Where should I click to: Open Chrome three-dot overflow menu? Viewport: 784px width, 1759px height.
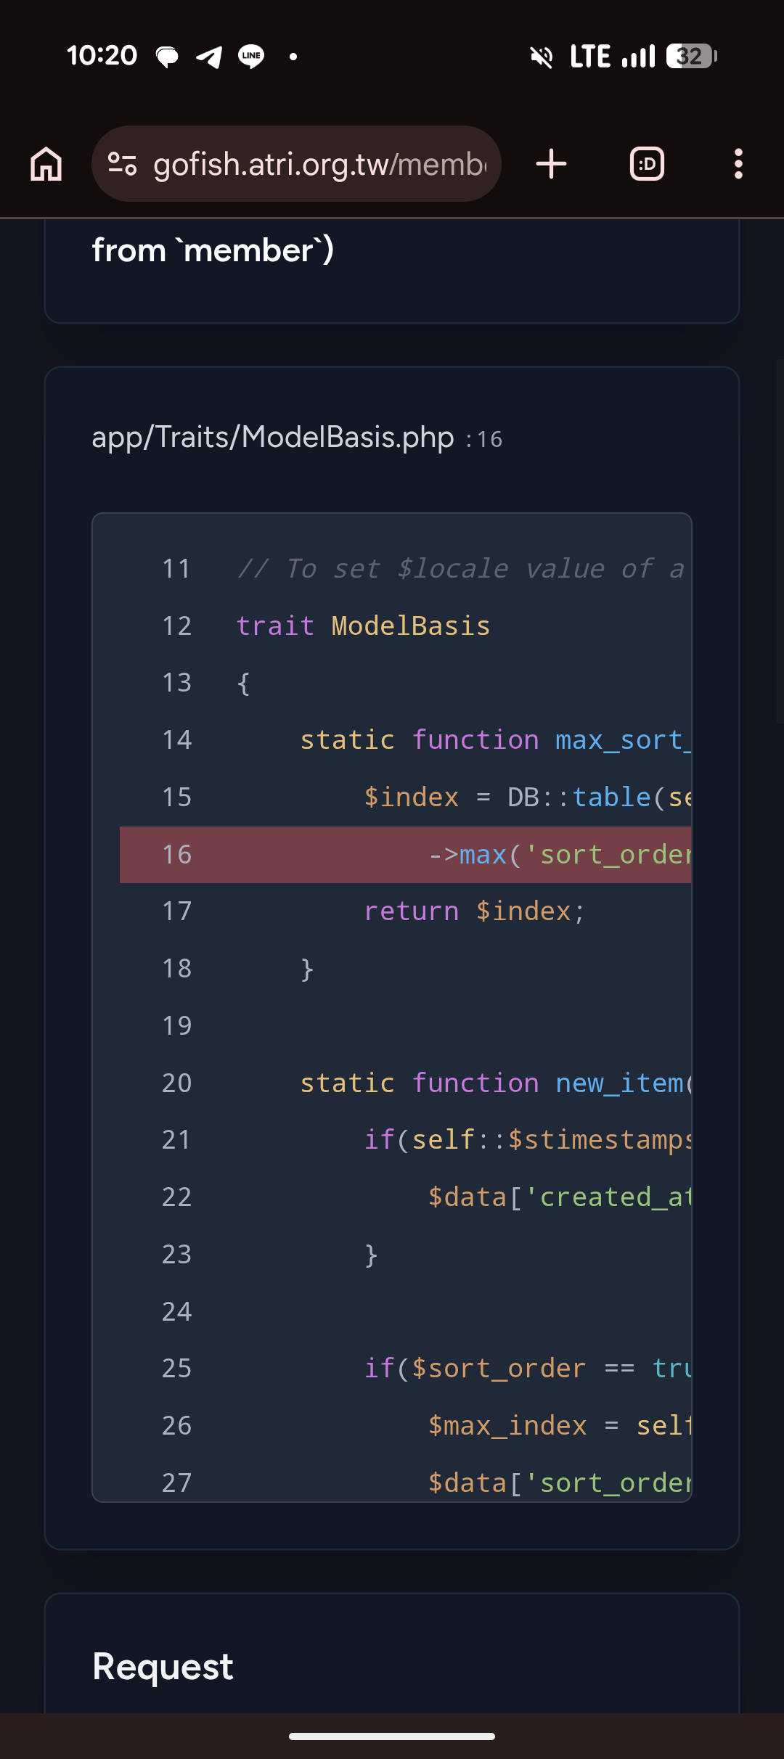[738, 164]
